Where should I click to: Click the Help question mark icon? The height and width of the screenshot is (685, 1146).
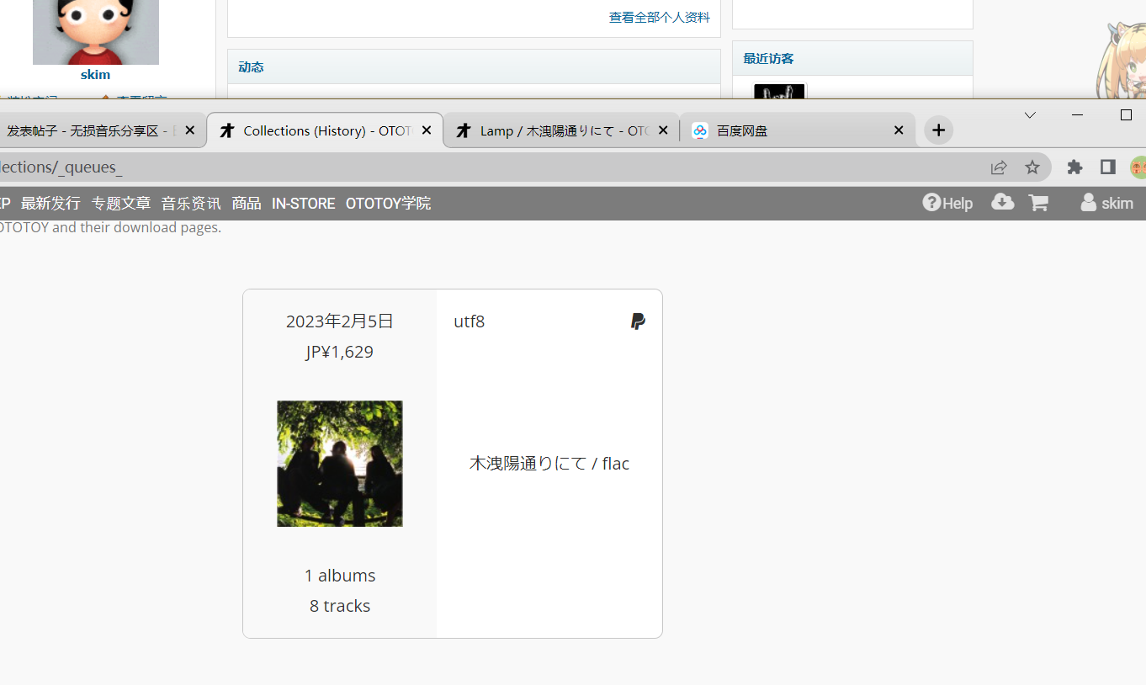click(x=931, y=203)
